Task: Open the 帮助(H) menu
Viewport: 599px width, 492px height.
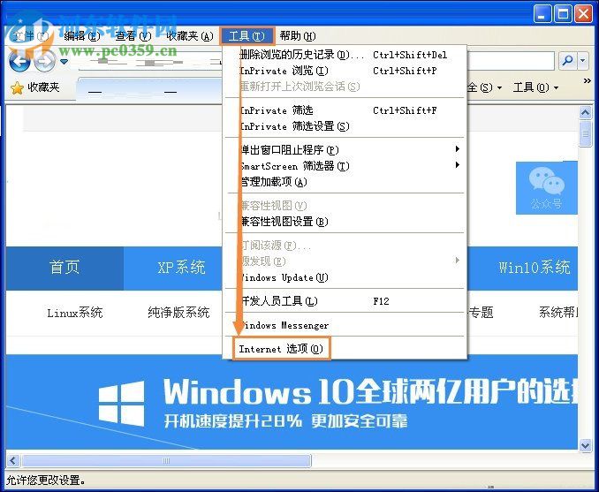Action: click(x=298, y=36)
